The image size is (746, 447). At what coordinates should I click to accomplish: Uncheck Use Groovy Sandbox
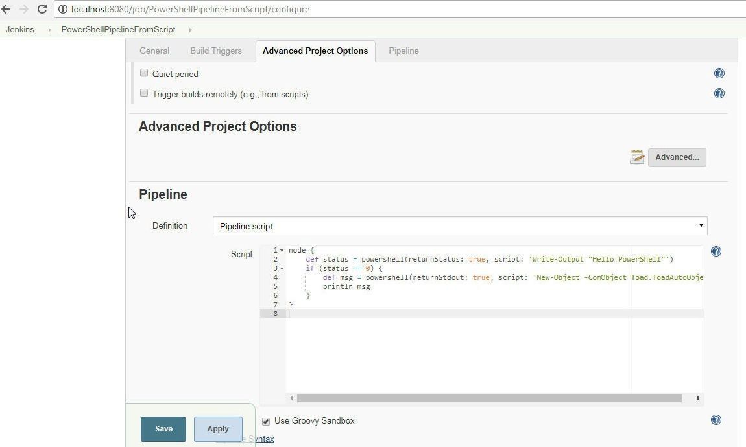click(x=265, y=421)
